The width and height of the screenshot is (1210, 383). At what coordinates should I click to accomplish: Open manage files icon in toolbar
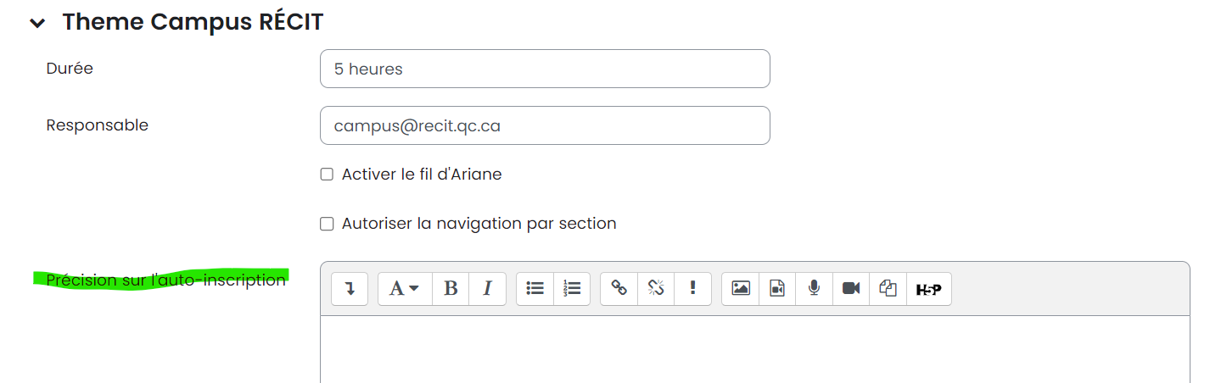888,289
